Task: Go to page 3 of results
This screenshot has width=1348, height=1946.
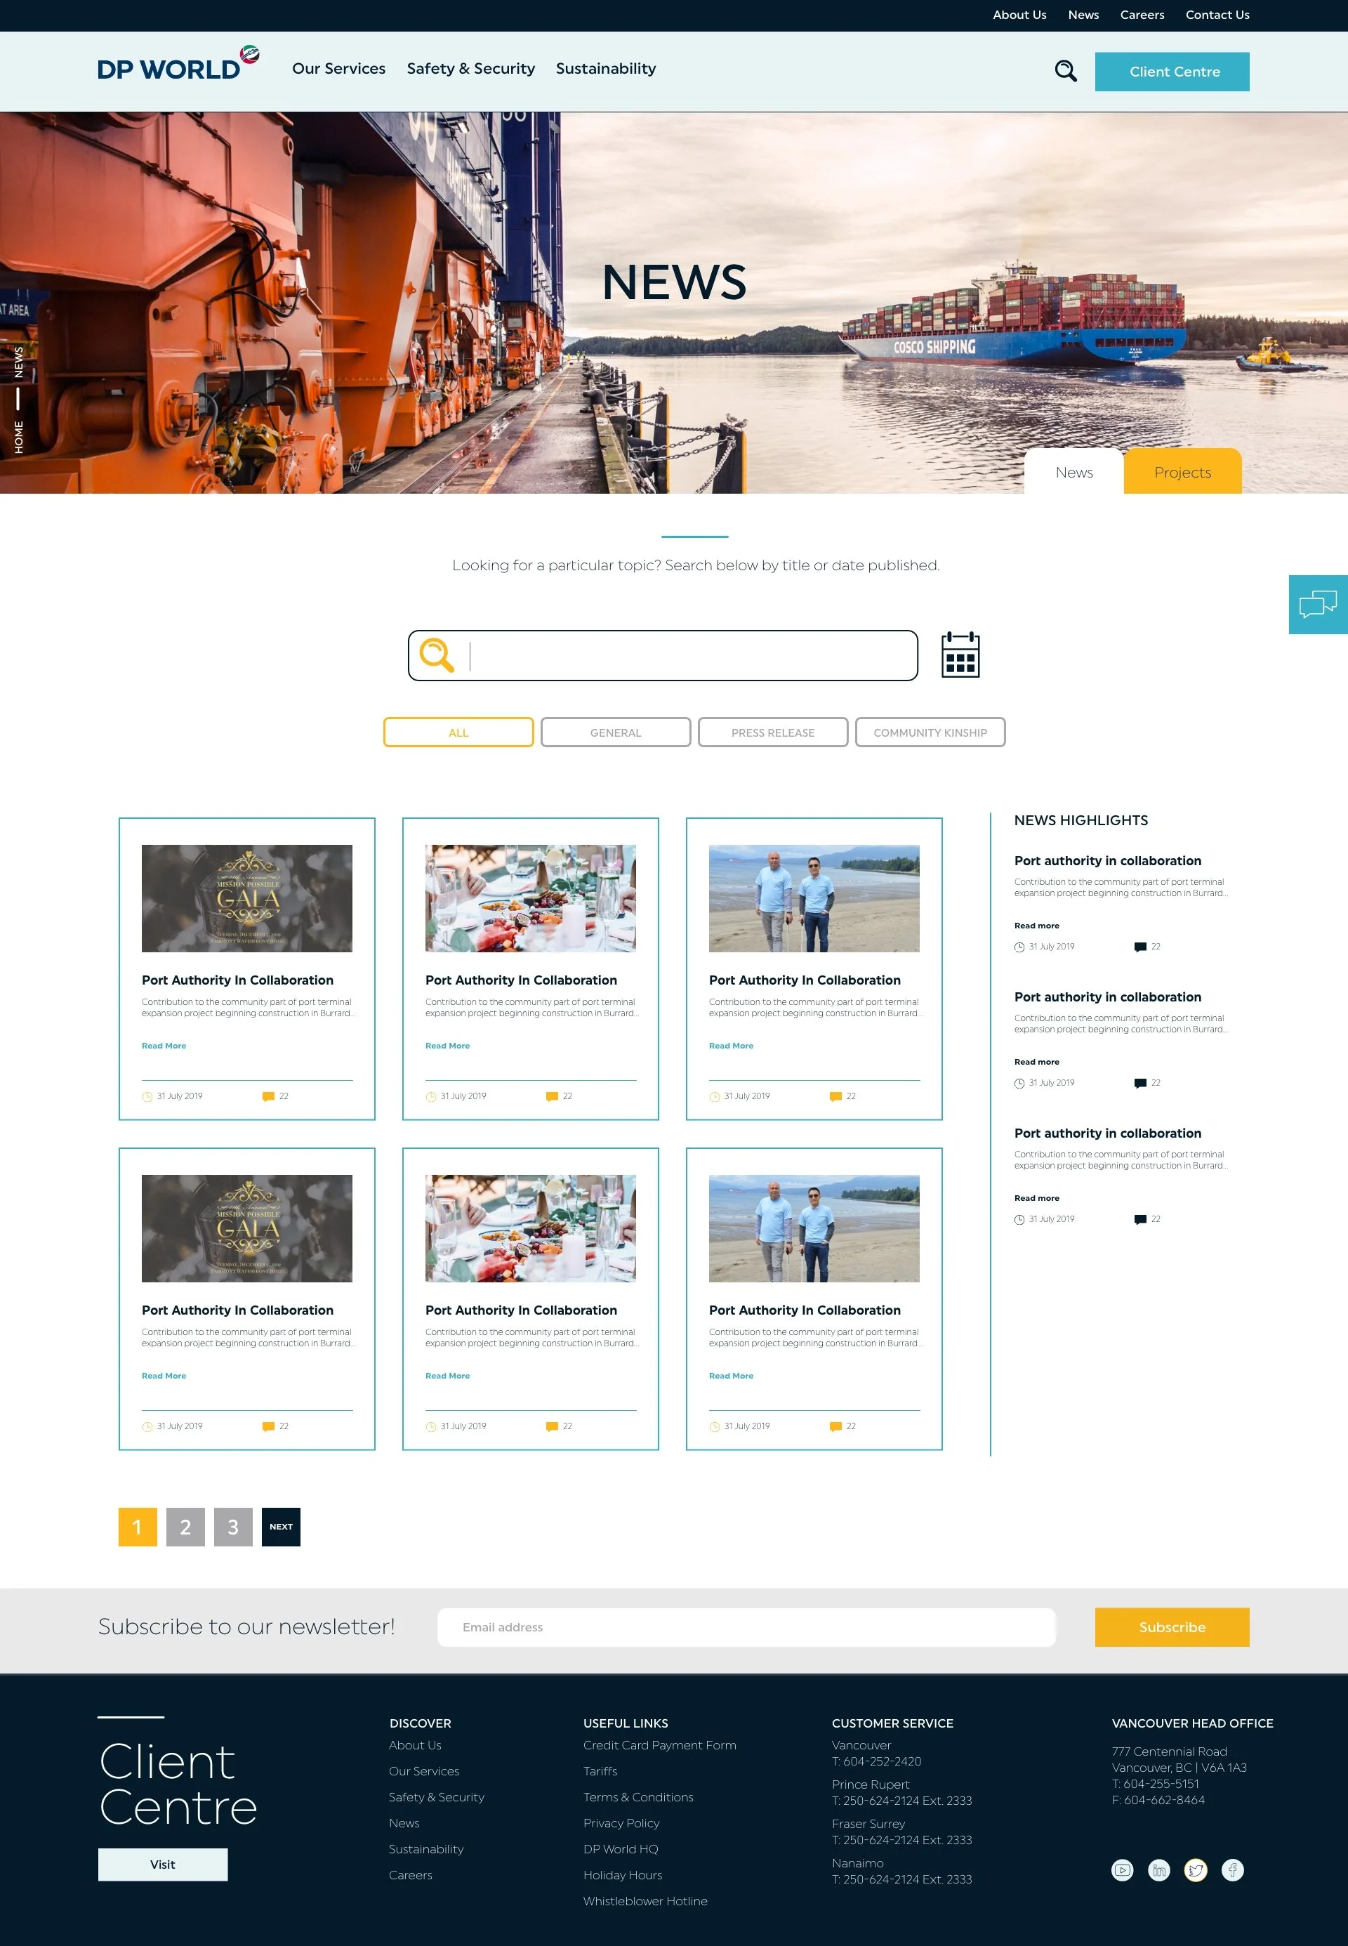Action: (x=233, y=1527)
